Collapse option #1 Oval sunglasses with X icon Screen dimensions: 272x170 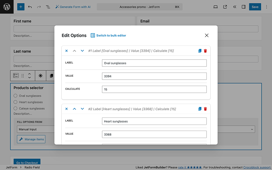(x=67, y=51)
